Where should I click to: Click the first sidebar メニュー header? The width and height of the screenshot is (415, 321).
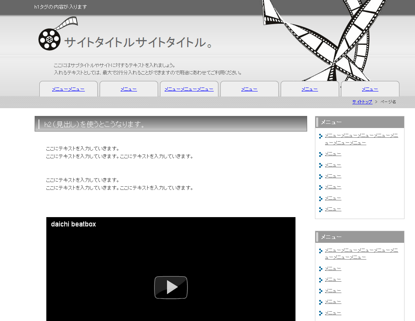tap(360, 122)
